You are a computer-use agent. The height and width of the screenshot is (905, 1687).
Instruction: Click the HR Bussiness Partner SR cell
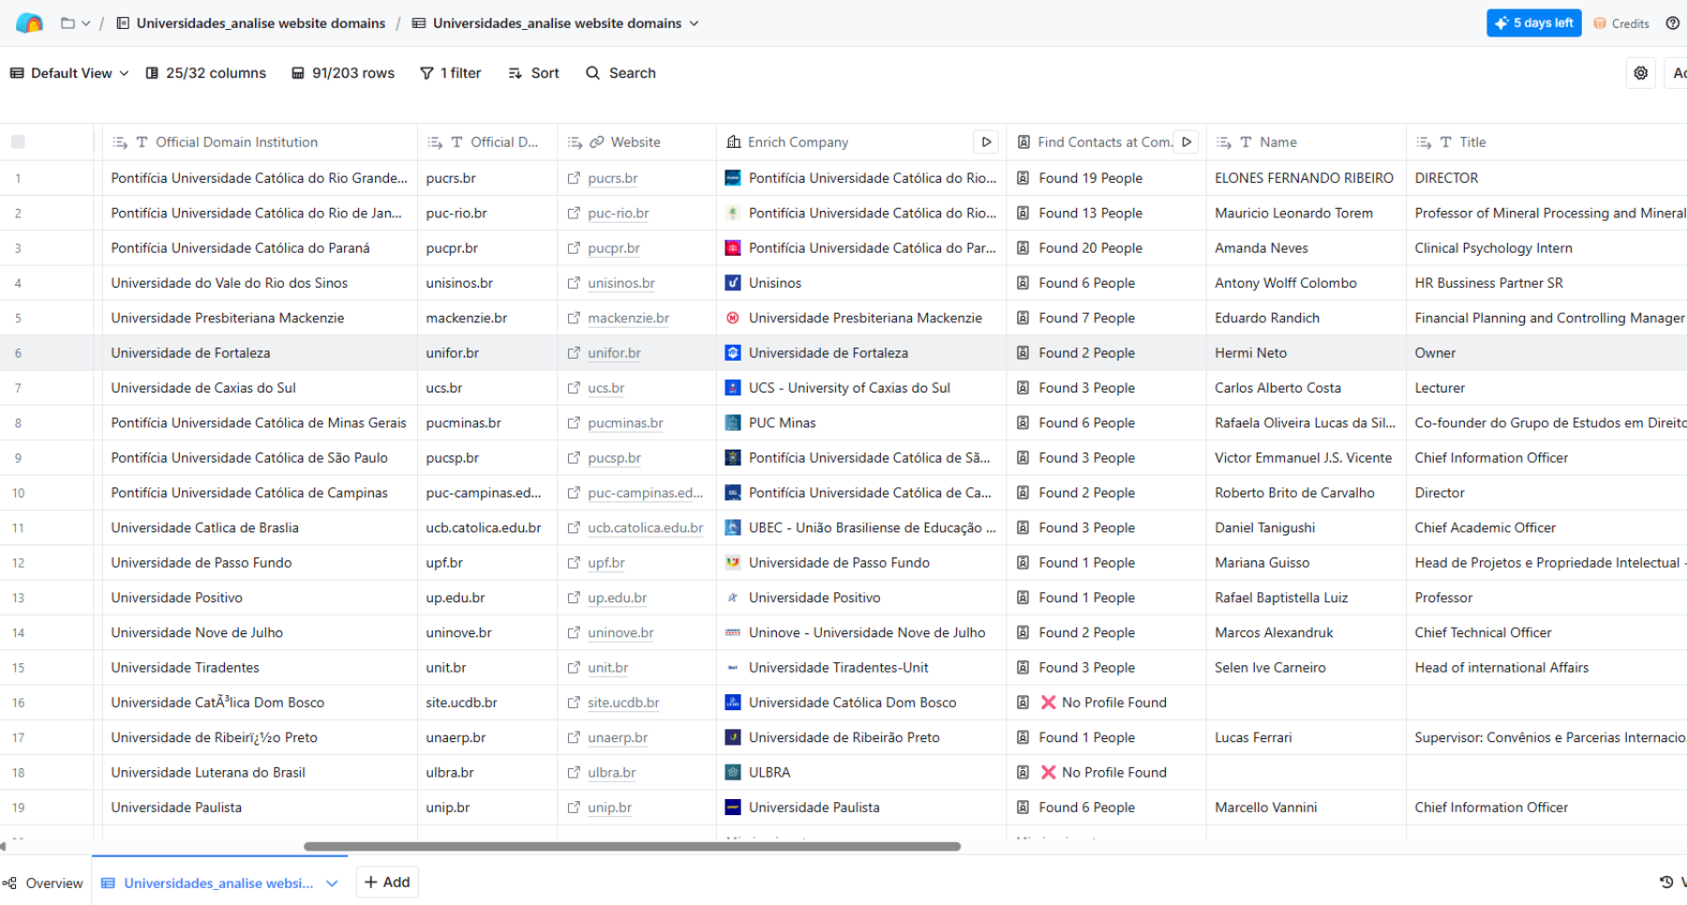click(x=1546, y=283)
